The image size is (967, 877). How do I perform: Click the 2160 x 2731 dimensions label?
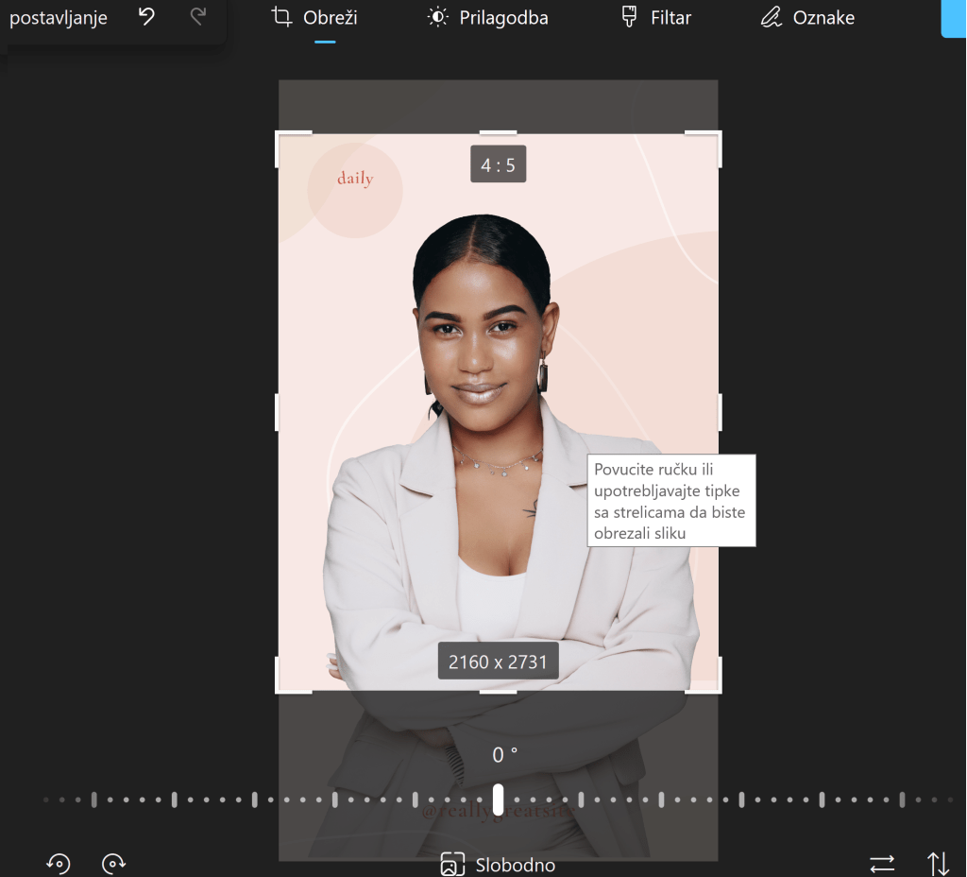(498, 662)
